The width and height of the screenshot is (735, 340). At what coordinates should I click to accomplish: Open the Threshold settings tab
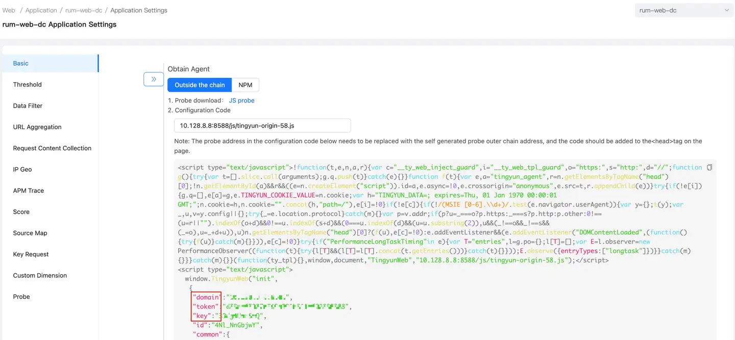[28, 85]
